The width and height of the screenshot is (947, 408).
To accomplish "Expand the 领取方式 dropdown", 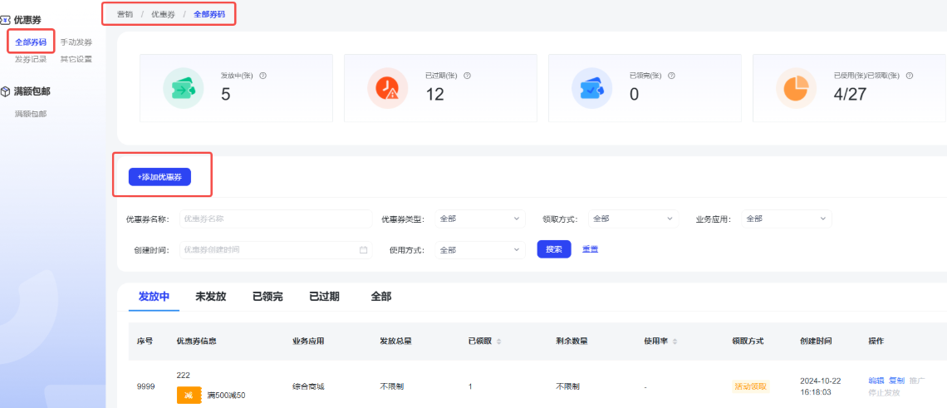I will (x=632, y=219).
